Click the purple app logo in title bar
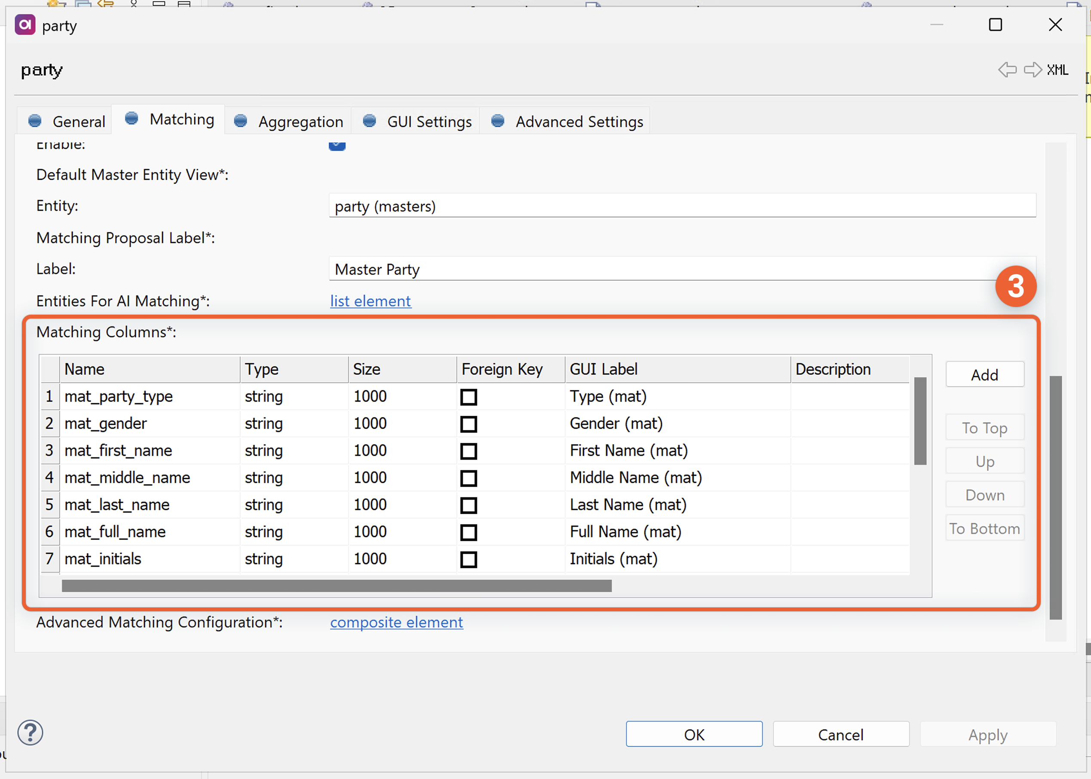The width and height of the screenshot is (1091, 779). click(x=24, y=25)
